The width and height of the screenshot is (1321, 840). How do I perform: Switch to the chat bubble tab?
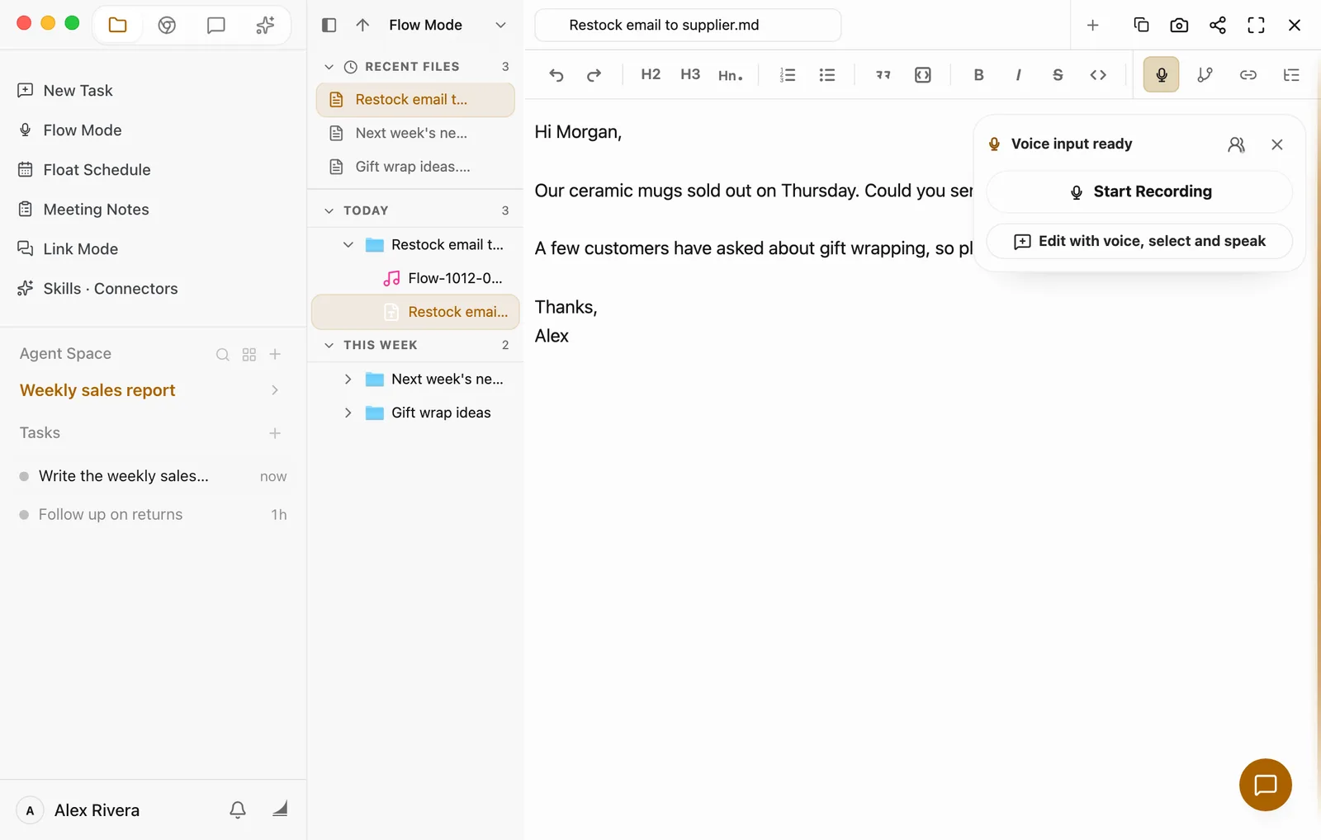(215, 26)
